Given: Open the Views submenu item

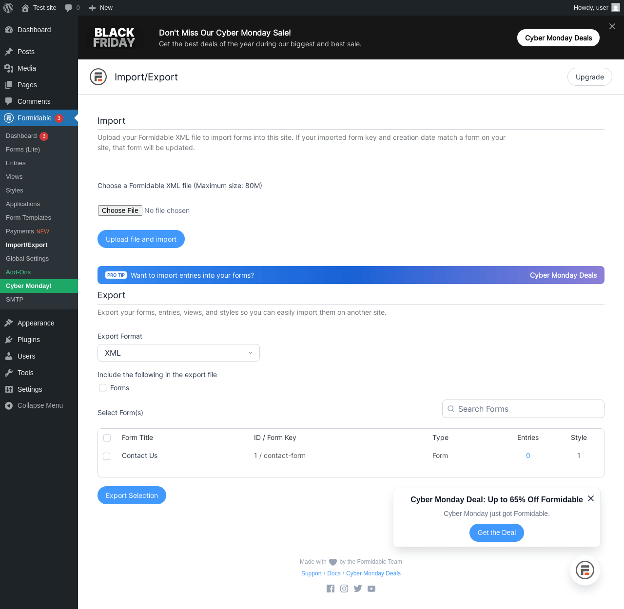Looking at the screenshot, I should (39, 177).
